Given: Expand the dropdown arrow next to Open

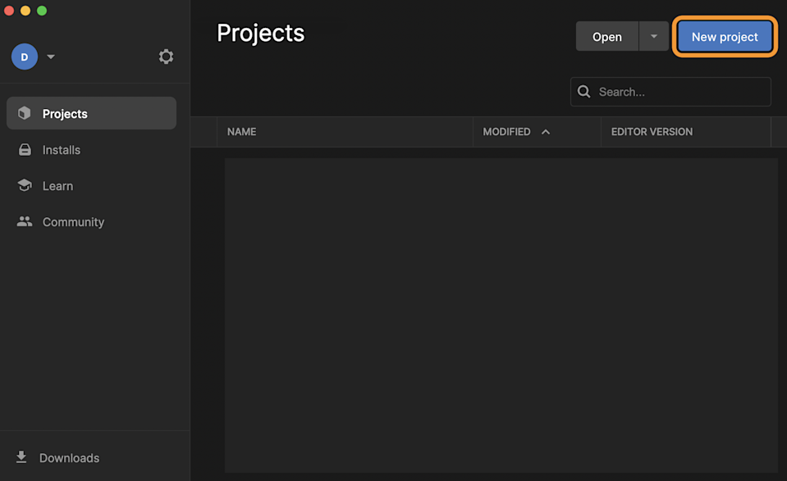Looking at the screenshot, I should tap(653, 36).
